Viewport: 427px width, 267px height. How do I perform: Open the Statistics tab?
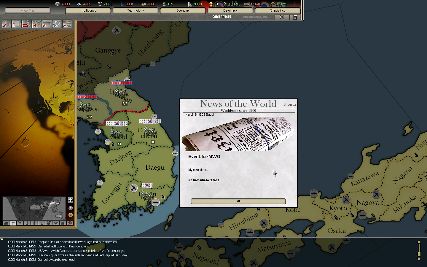pos(278,10)
